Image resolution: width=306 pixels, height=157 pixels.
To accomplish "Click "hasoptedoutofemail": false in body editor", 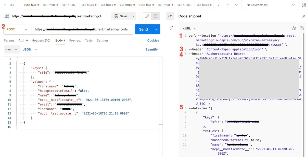I will coord(63,91).
